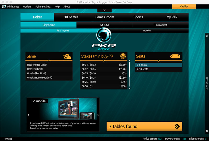The image size is (209, 141).
Task: Select the Practice money mode
Action: pyautogui.click(x=147, y=31)
